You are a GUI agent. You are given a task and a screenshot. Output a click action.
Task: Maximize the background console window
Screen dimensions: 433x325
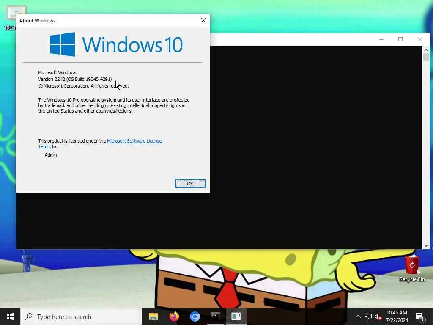(400, 39)
